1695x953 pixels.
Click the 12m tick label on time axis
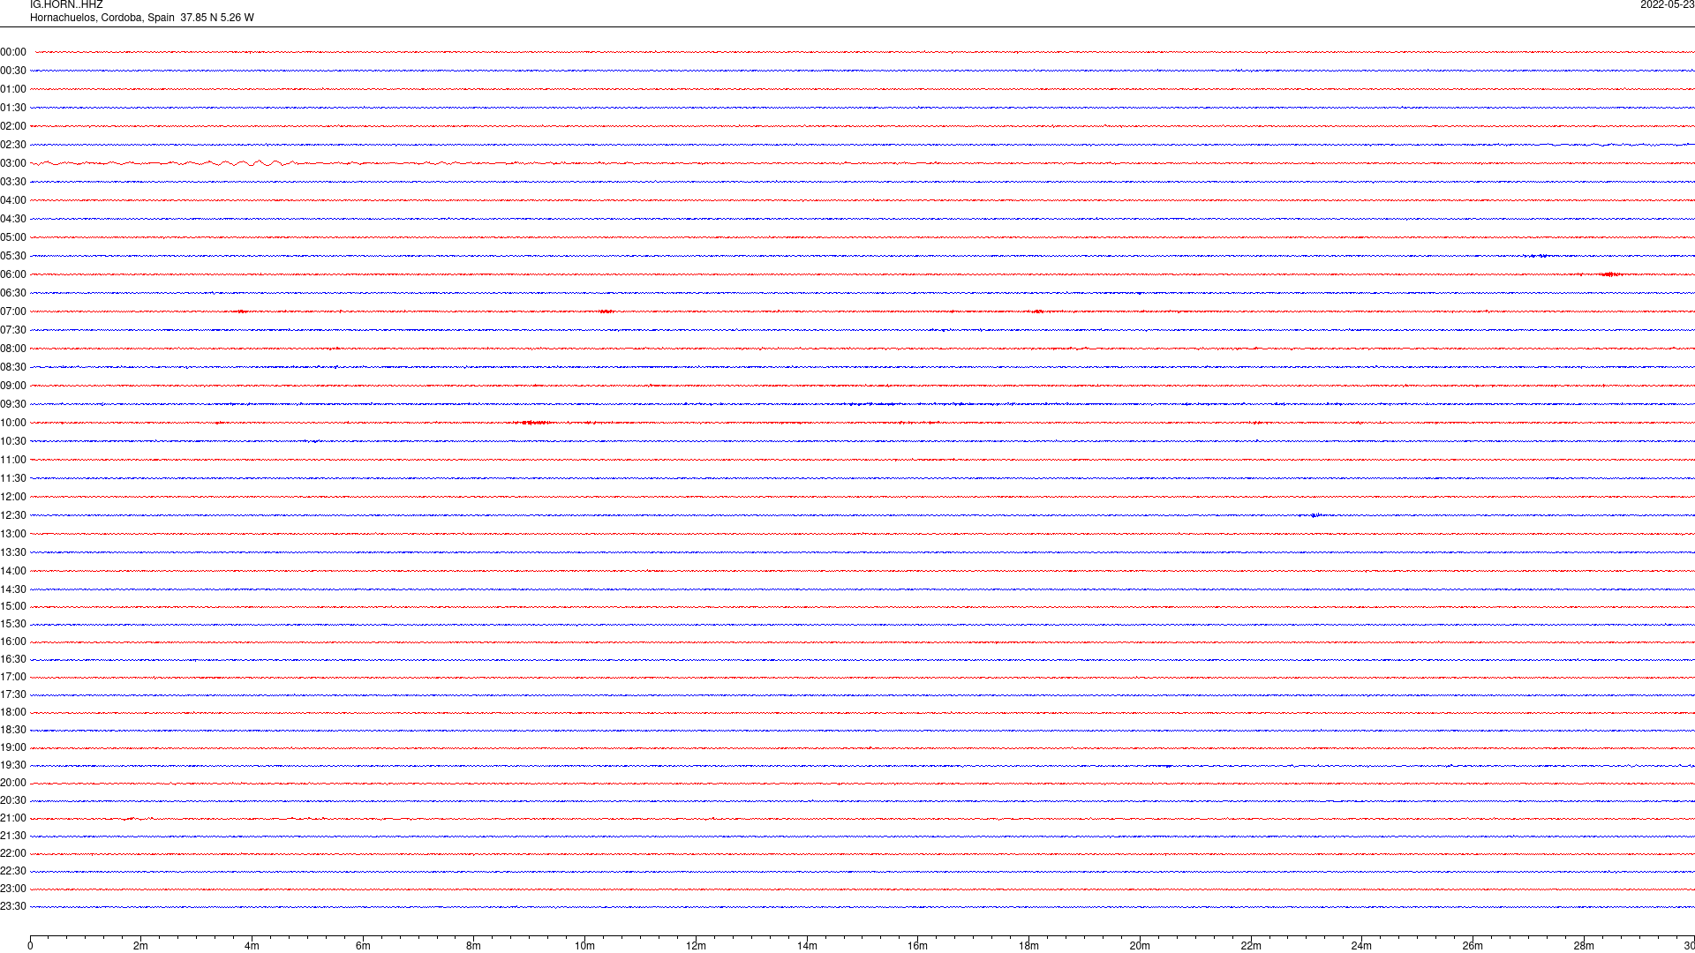tap(696, 946)
